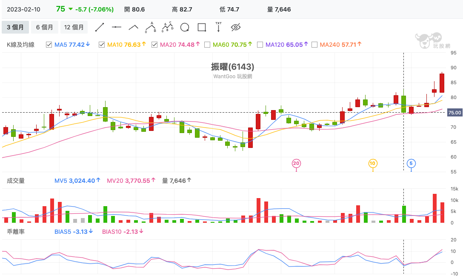Click the BIAS10 -2.13 value

123,232
